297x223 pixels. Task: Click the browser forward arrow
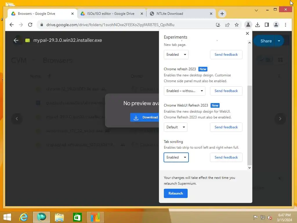[x=21, y=25]
